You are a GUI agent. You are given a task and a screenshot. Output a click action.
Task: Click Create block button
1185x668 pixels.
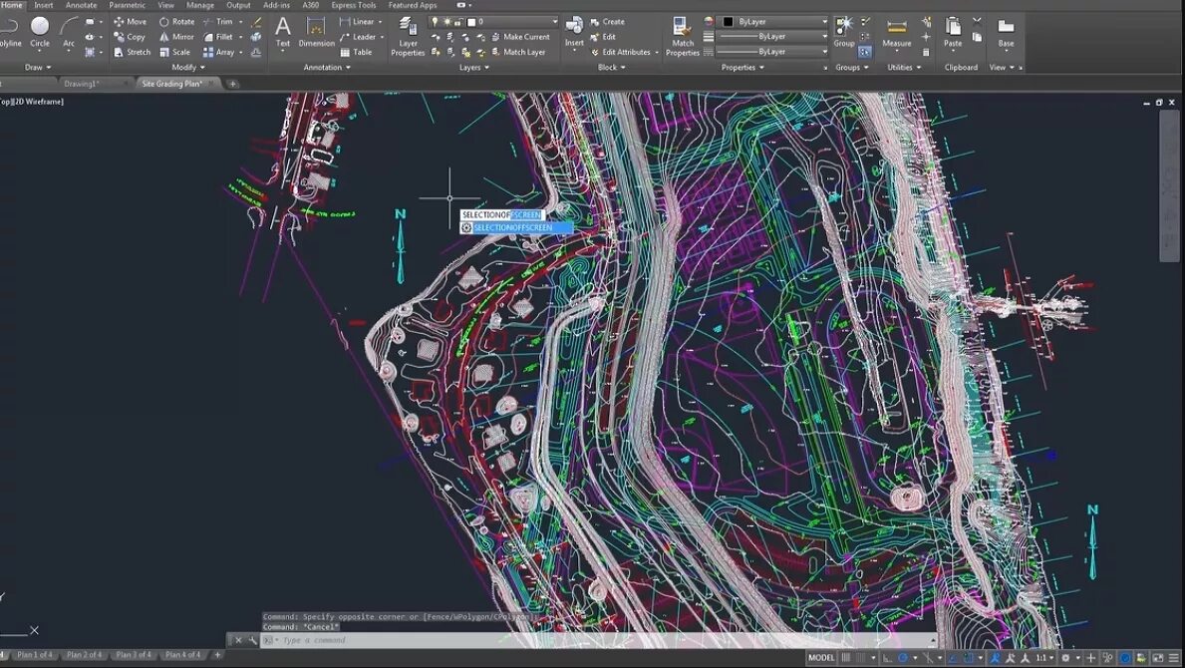pos(608,22)
